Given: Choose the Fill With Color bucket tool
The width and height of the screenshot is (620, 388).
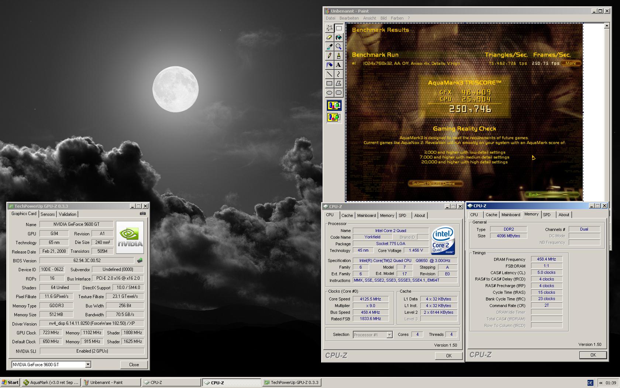Looking at the screenshot, I should (339, 37).
